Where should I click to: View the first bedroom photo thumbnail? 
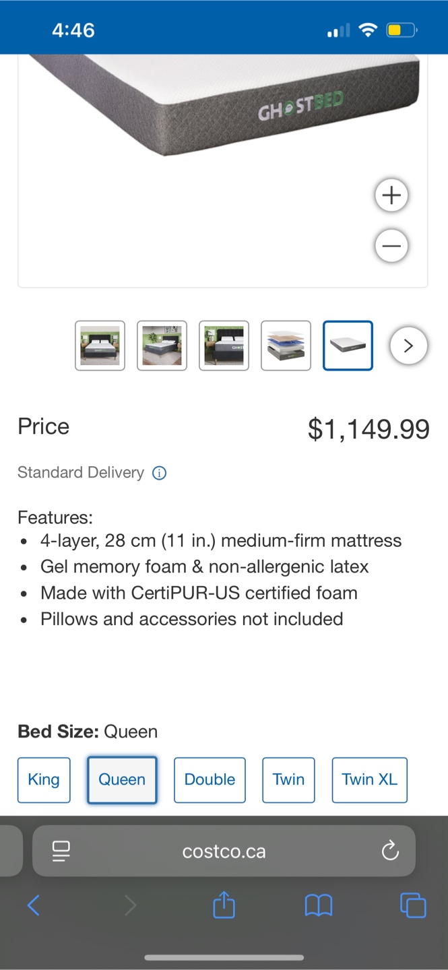100,346
